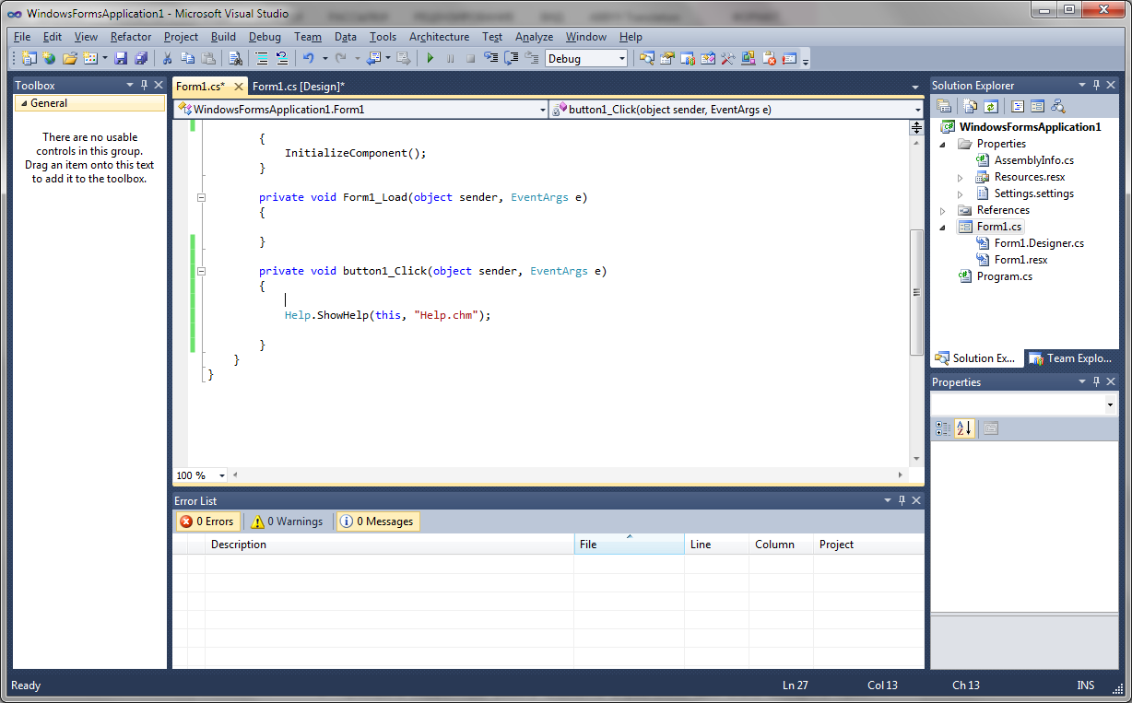The height and width of the screenshot is (703, 1132).
Task: Collapse the button1_Click method outline
Action: click(201, 271)
